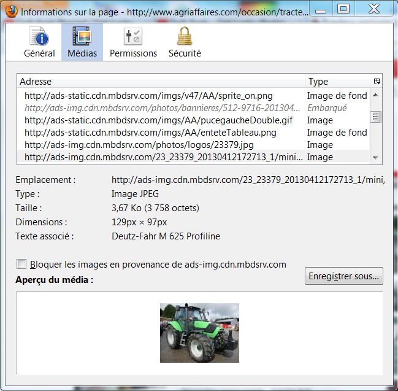The width and height of the screenshot is (398, 391).
Task: Click the Enregistrer sous... button
Action: tap(343, 276)
